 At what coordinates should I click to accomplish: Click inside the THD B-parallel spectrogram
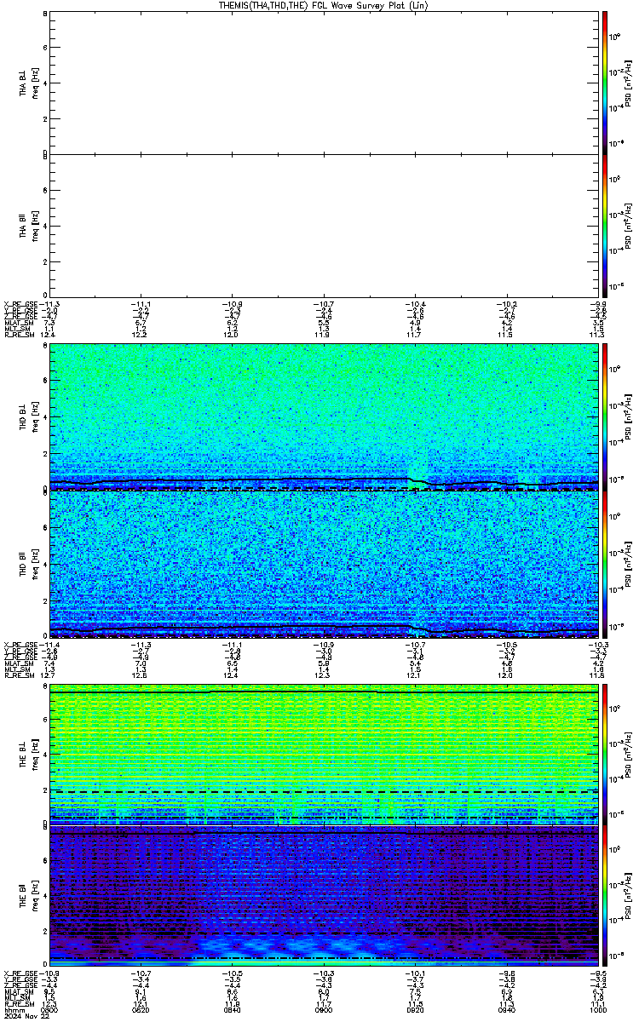[324, 566]
